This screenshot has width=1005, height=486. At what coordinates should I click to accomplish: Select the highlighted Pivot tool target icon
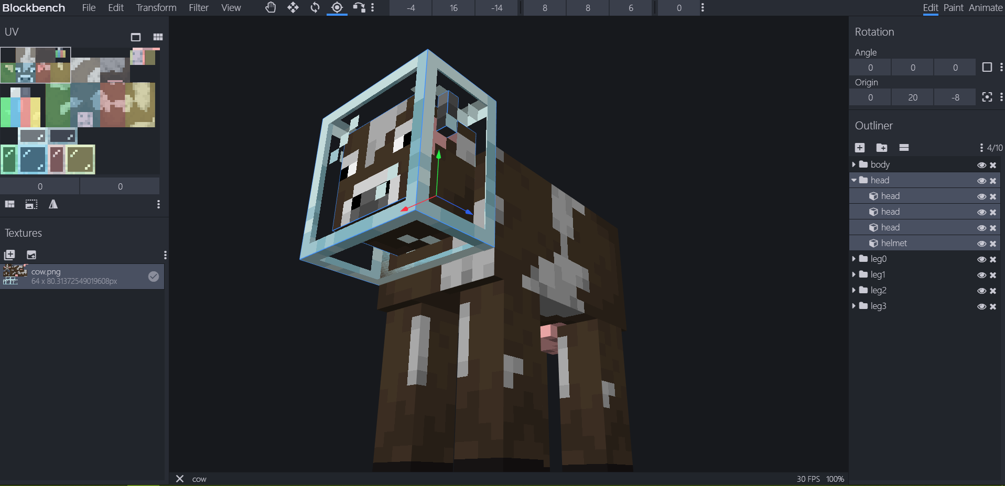(x=337, y=7)
